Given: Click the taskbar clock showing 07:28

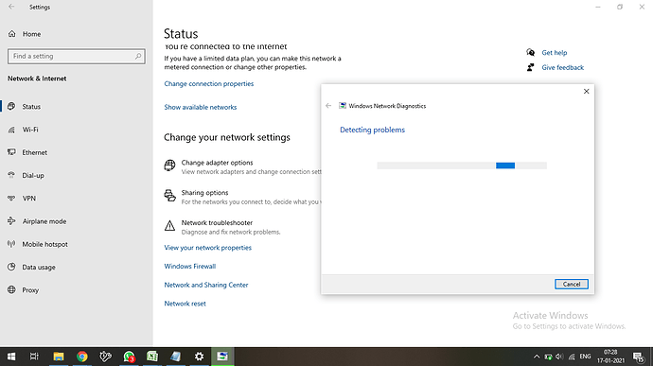Looking at the screenshot, I should pos(610,357).
